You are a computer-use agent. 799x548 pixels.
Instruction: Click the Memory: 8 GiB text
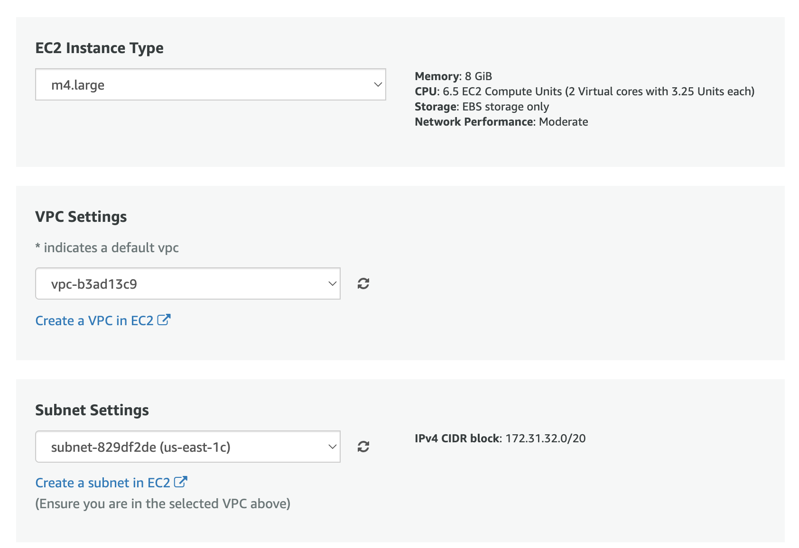pos(453,76)
